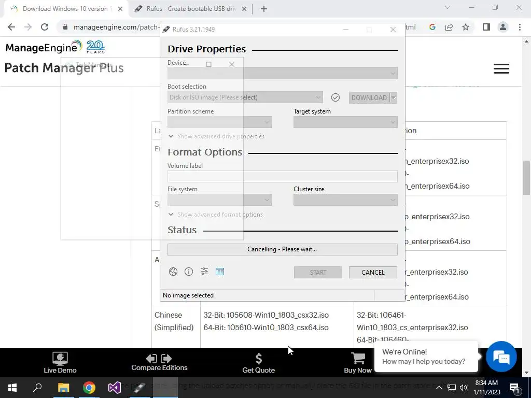Open Rufus About info icon

tap(189, 272)
